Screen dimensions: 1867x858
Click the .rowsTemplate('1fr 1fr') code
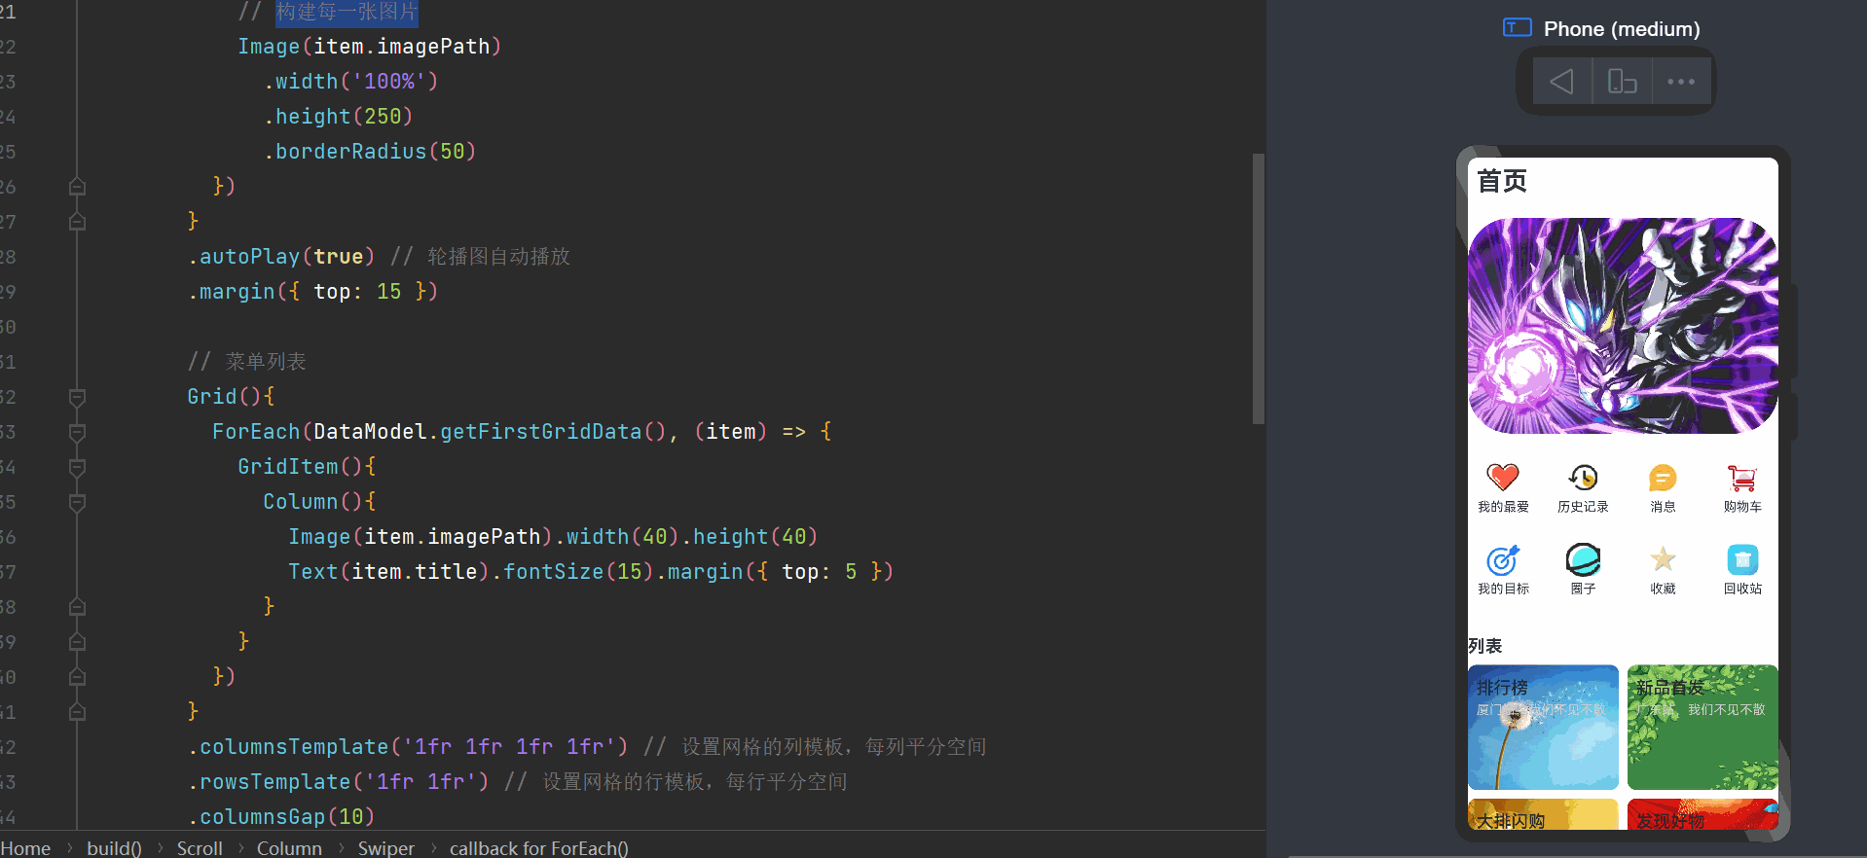coord(339,782)
